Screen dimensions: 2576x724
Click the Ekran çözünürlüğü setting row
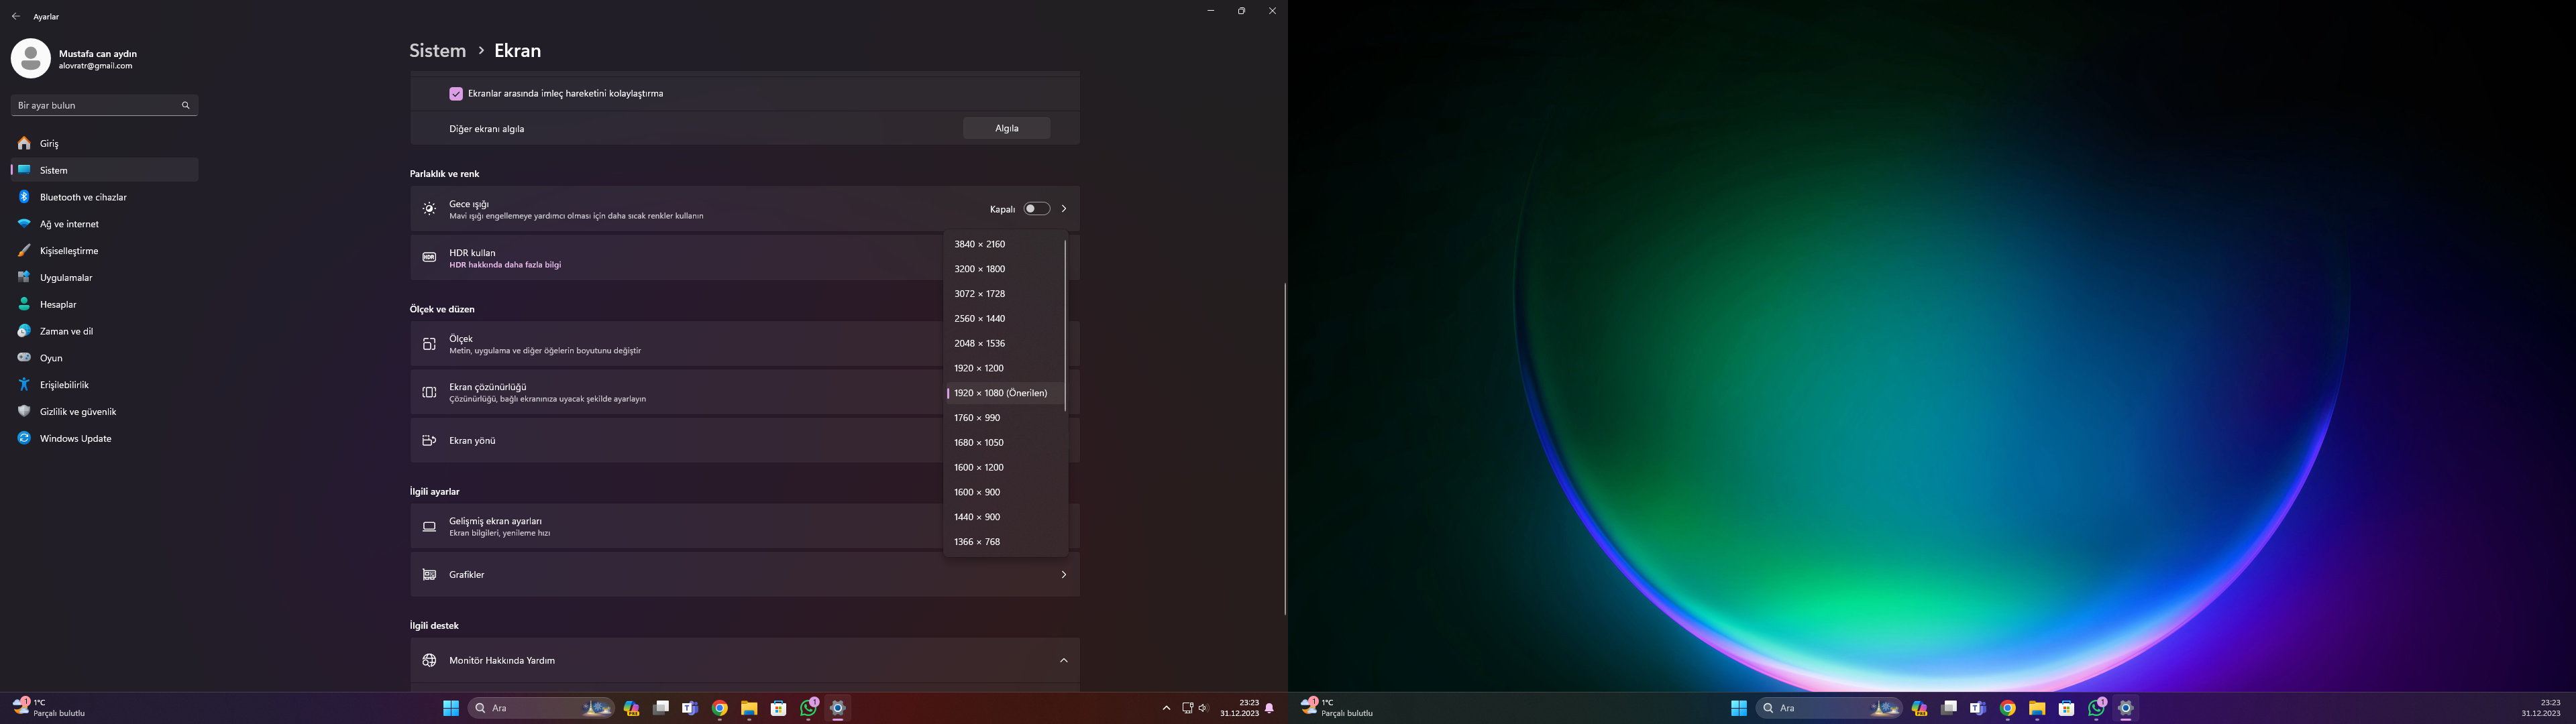677,393
